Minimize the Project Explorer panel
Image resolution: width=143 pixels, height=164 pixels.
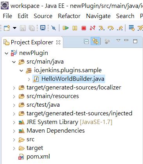click(126, 40)
